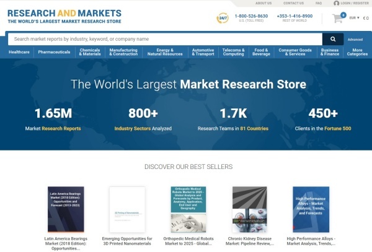Image resolution: width=372 pixels, height=252 pixels.
Task: Open Consumer Goods & Services category
Action: pos(295,52)
